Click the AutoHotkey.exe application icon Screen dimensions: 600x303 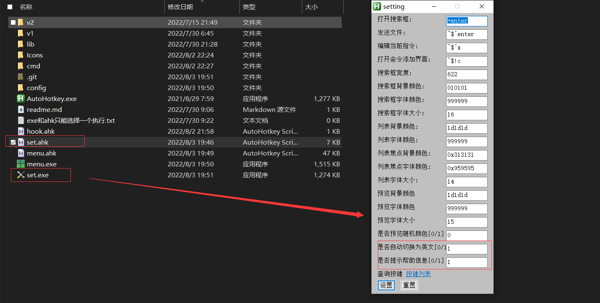[21, 98]
